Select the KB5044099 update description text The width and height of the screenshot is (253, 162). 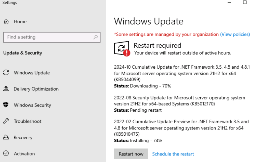tap(182, 73)
